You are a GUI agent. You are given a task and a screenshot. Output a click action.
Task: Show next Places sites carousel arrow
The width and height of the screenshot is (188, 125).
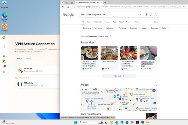pyautogui.click(x=157, y=59)
